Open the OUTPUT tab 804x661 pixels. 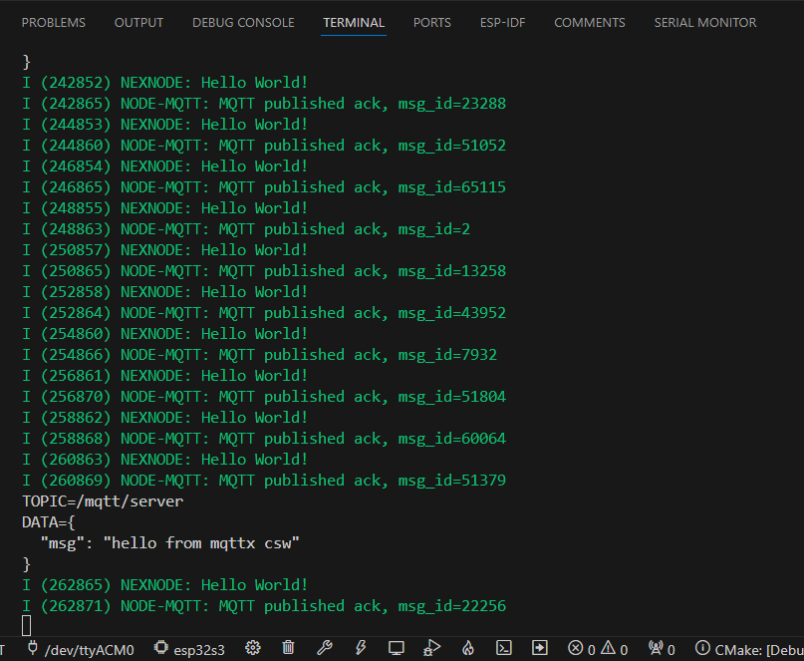[x=138, y=22]
